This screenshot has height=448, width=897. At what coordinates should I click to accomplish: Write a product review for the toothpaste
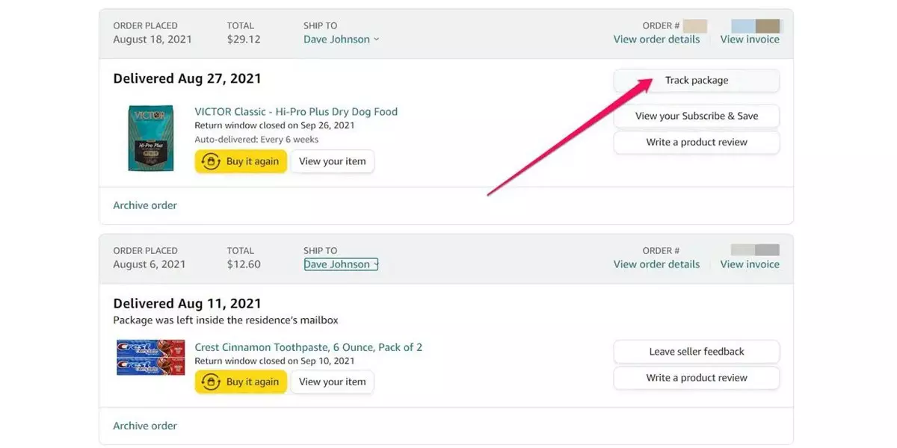point(696,377)
